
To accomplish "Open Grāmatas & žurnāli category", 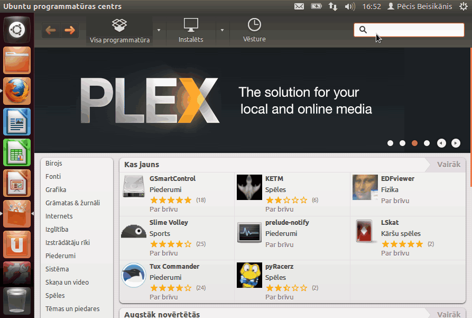I will (72, 203).
